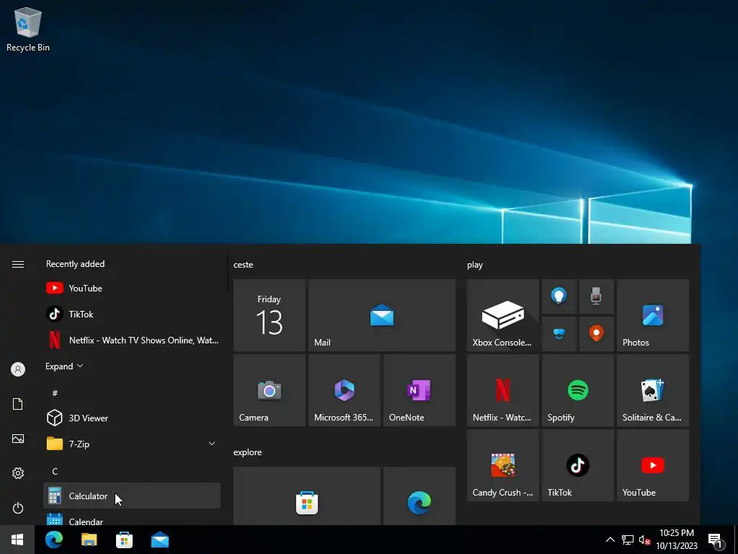Open the Photos tile
Image resolution: width=738 pixels, height=554 pixels.
[x=653, y=315]
